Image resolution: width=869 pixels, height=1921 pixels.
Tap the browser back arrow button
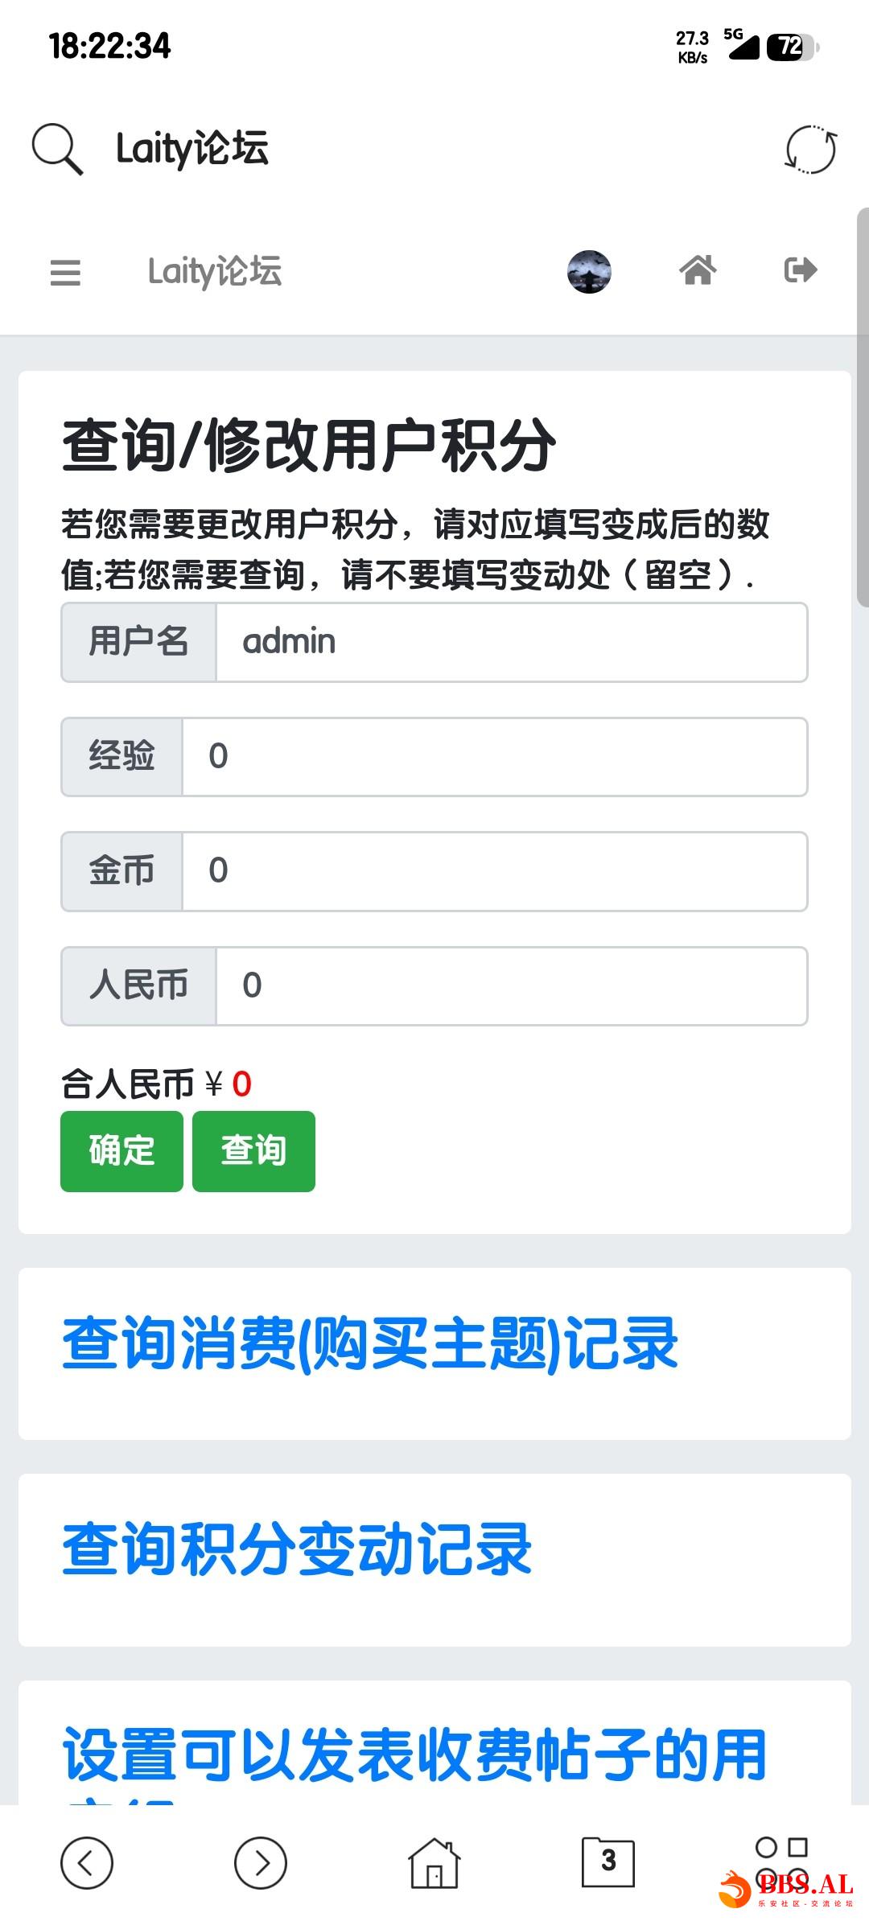[x=87, y=1862]
